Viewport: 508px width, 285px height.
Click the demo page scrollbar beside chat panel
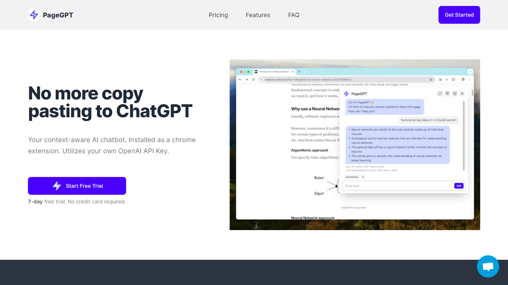pos(473,93)
